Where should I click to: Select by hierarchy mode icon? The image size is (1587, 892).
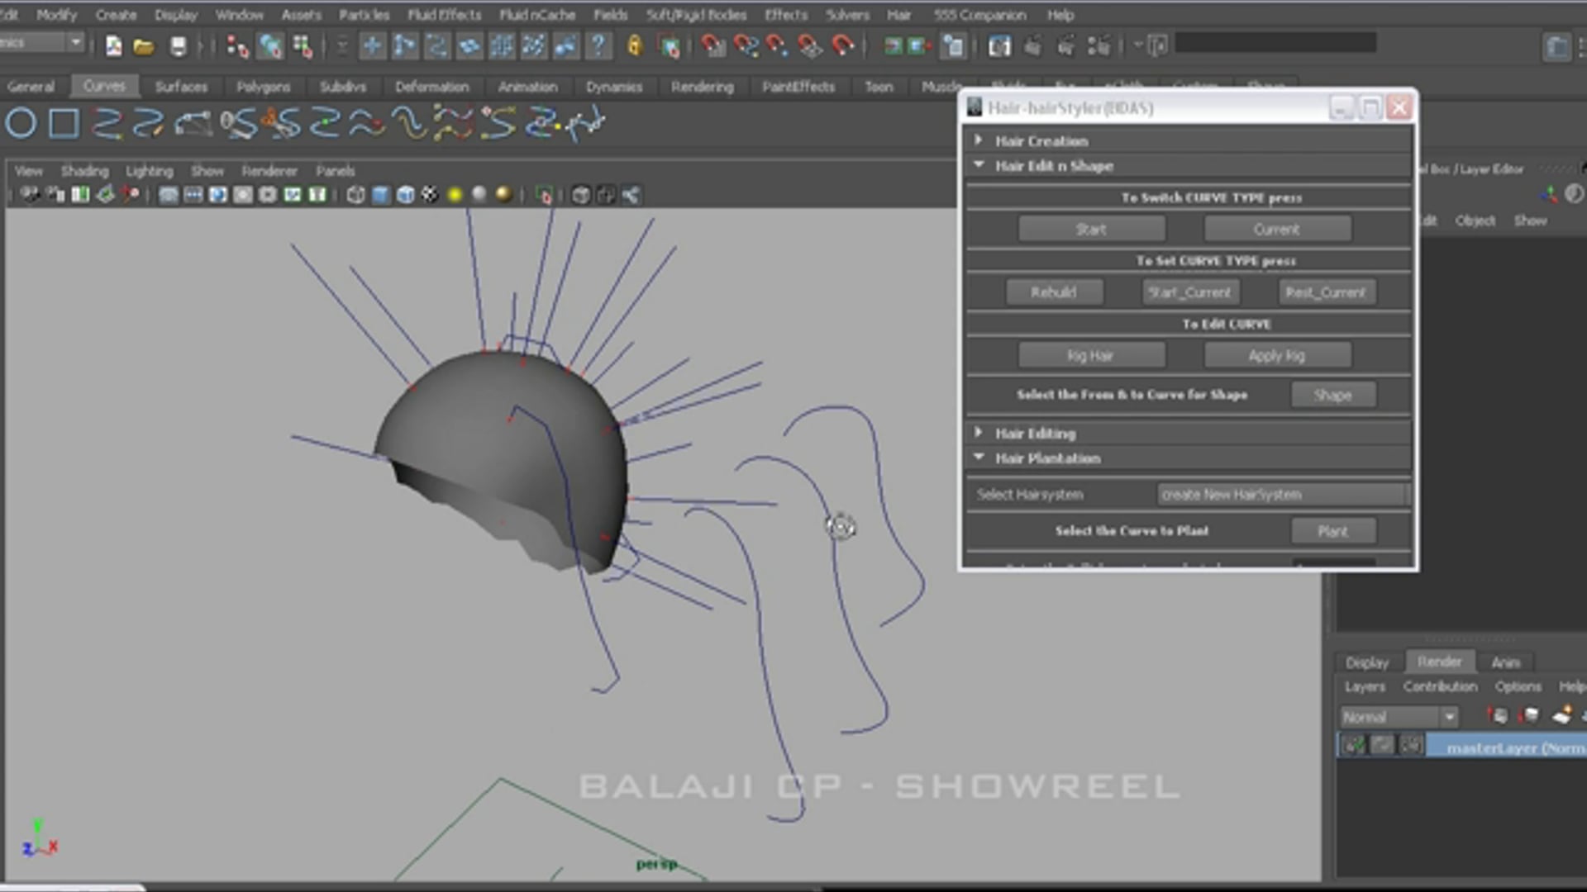(238, 46)
